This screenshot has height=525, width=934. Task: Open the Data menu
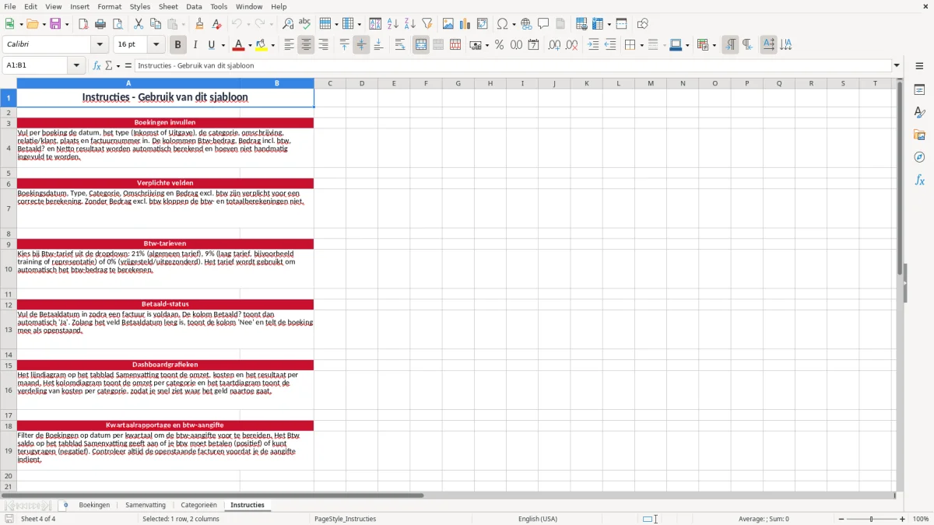click(x=194, y=6)
